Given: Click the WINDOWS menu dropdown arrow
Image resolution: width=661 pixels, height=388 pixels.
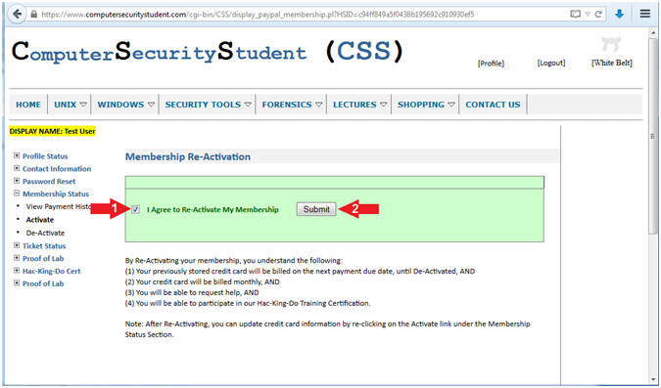Looking at the screenshot, I should (x=152, y=105).
